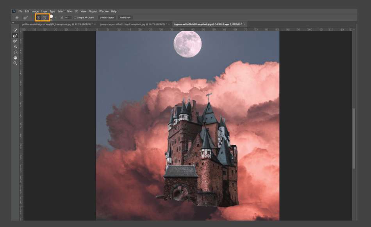Select the Object Selection tool
The image size is (371, 227).
[x=15, y=47]
